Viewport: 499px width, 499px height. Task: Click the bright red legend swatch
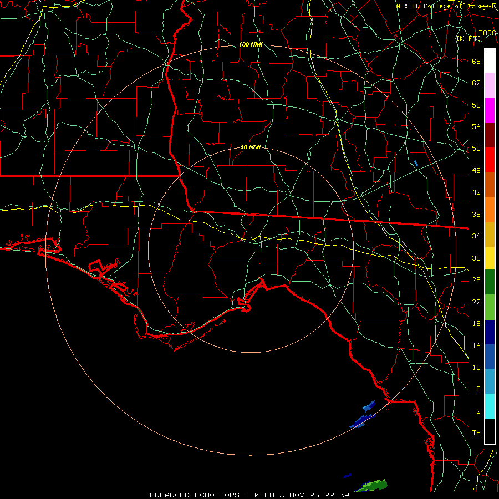click(x=490, y=160)
